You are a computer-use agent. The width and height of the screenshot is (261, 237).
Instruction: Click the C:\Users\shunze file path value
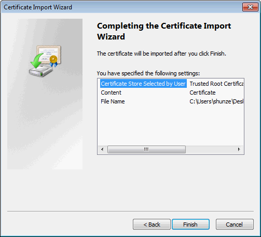click(x=216, y=101)
